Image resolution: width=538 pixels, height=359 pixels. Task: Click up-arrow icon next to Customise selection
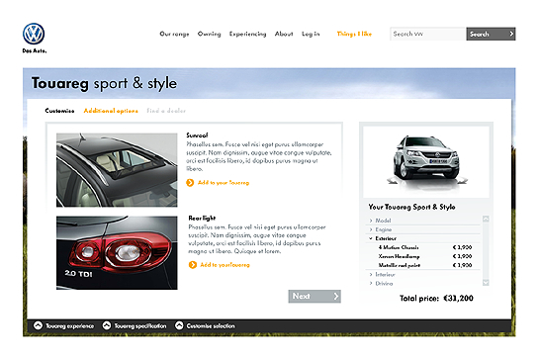coord(179,325)
